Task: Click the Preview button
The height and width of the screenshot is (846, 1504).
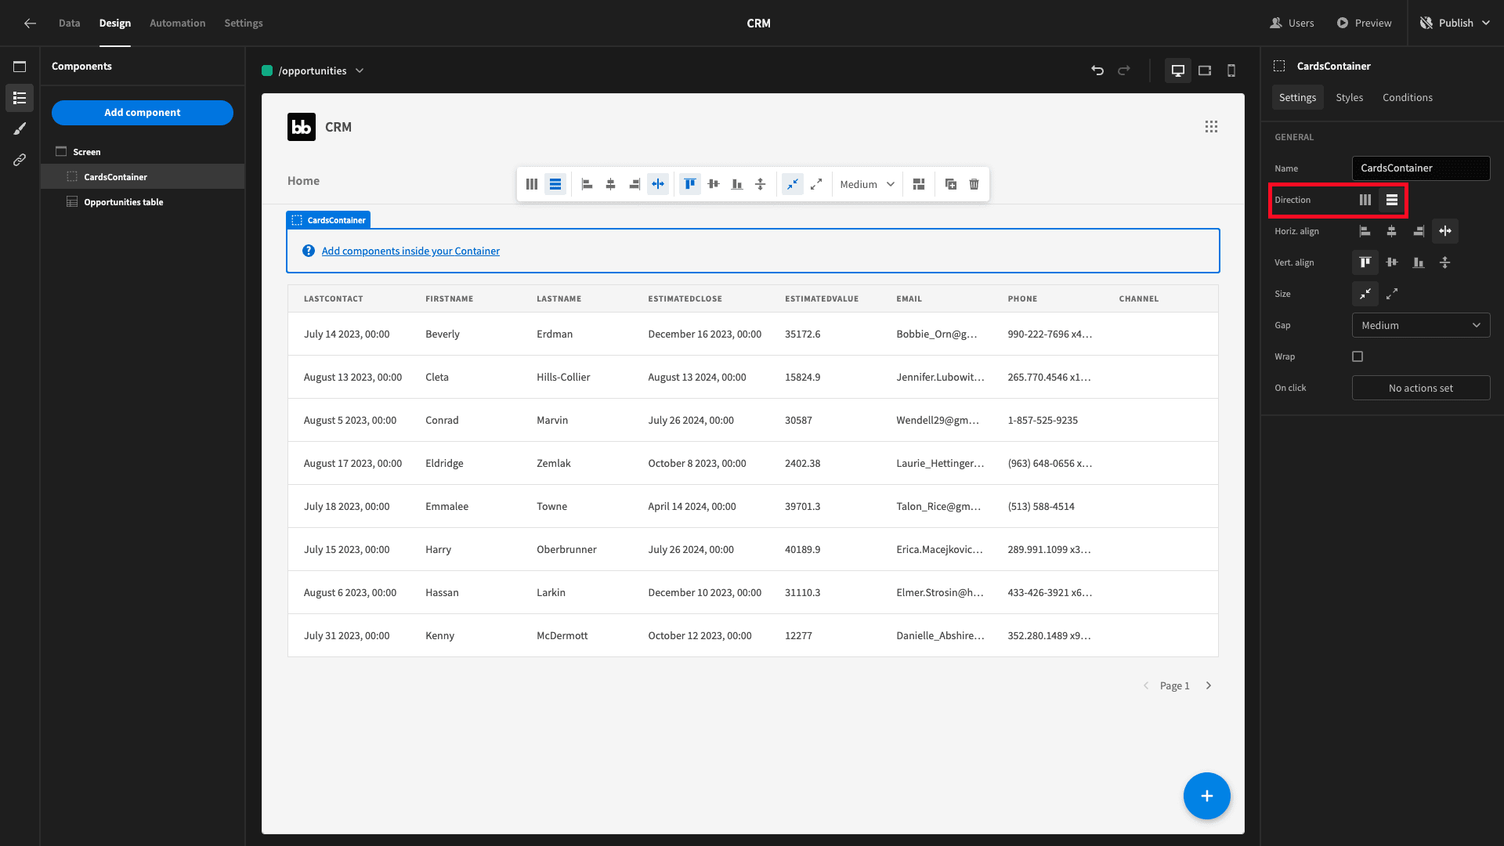Action: click(x=1364, y=23)
